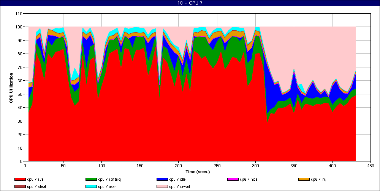Click the x-axis value 450
The width and height of the screenshot is (380, 191).
[370, 166]
